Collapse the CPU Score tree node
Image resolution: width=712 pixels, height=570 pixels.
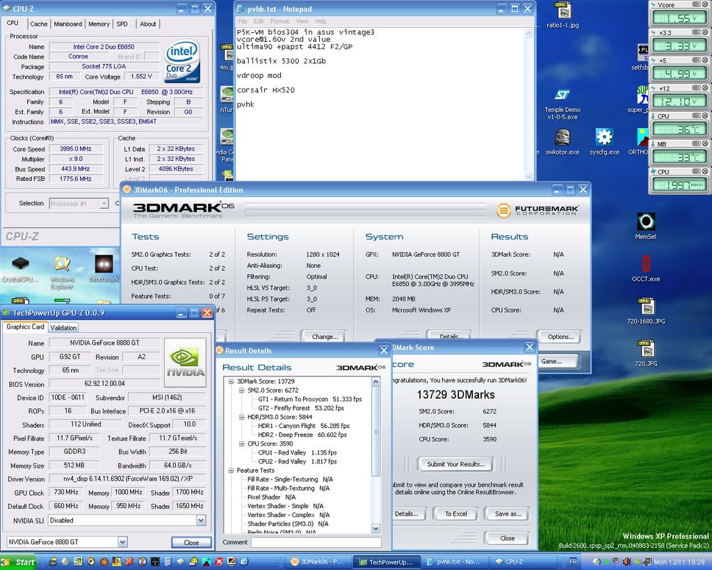pyautogui.click(x=240, y=443)
